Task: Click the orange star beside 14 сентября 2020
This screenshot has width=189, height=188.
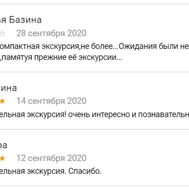Action: (2, 101)
